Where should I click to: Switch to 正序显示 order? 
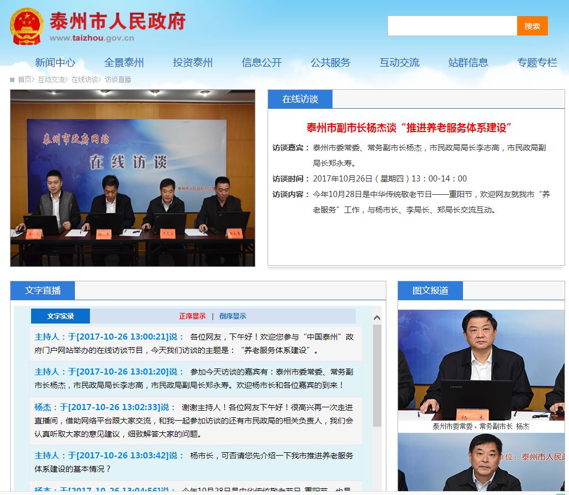click(192, 316)
